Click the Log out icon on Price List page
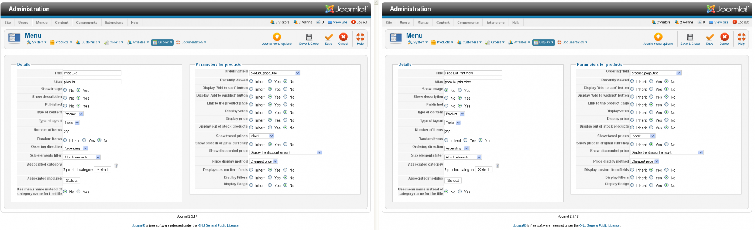The image size is (755, 230). (x=353, y=22)
